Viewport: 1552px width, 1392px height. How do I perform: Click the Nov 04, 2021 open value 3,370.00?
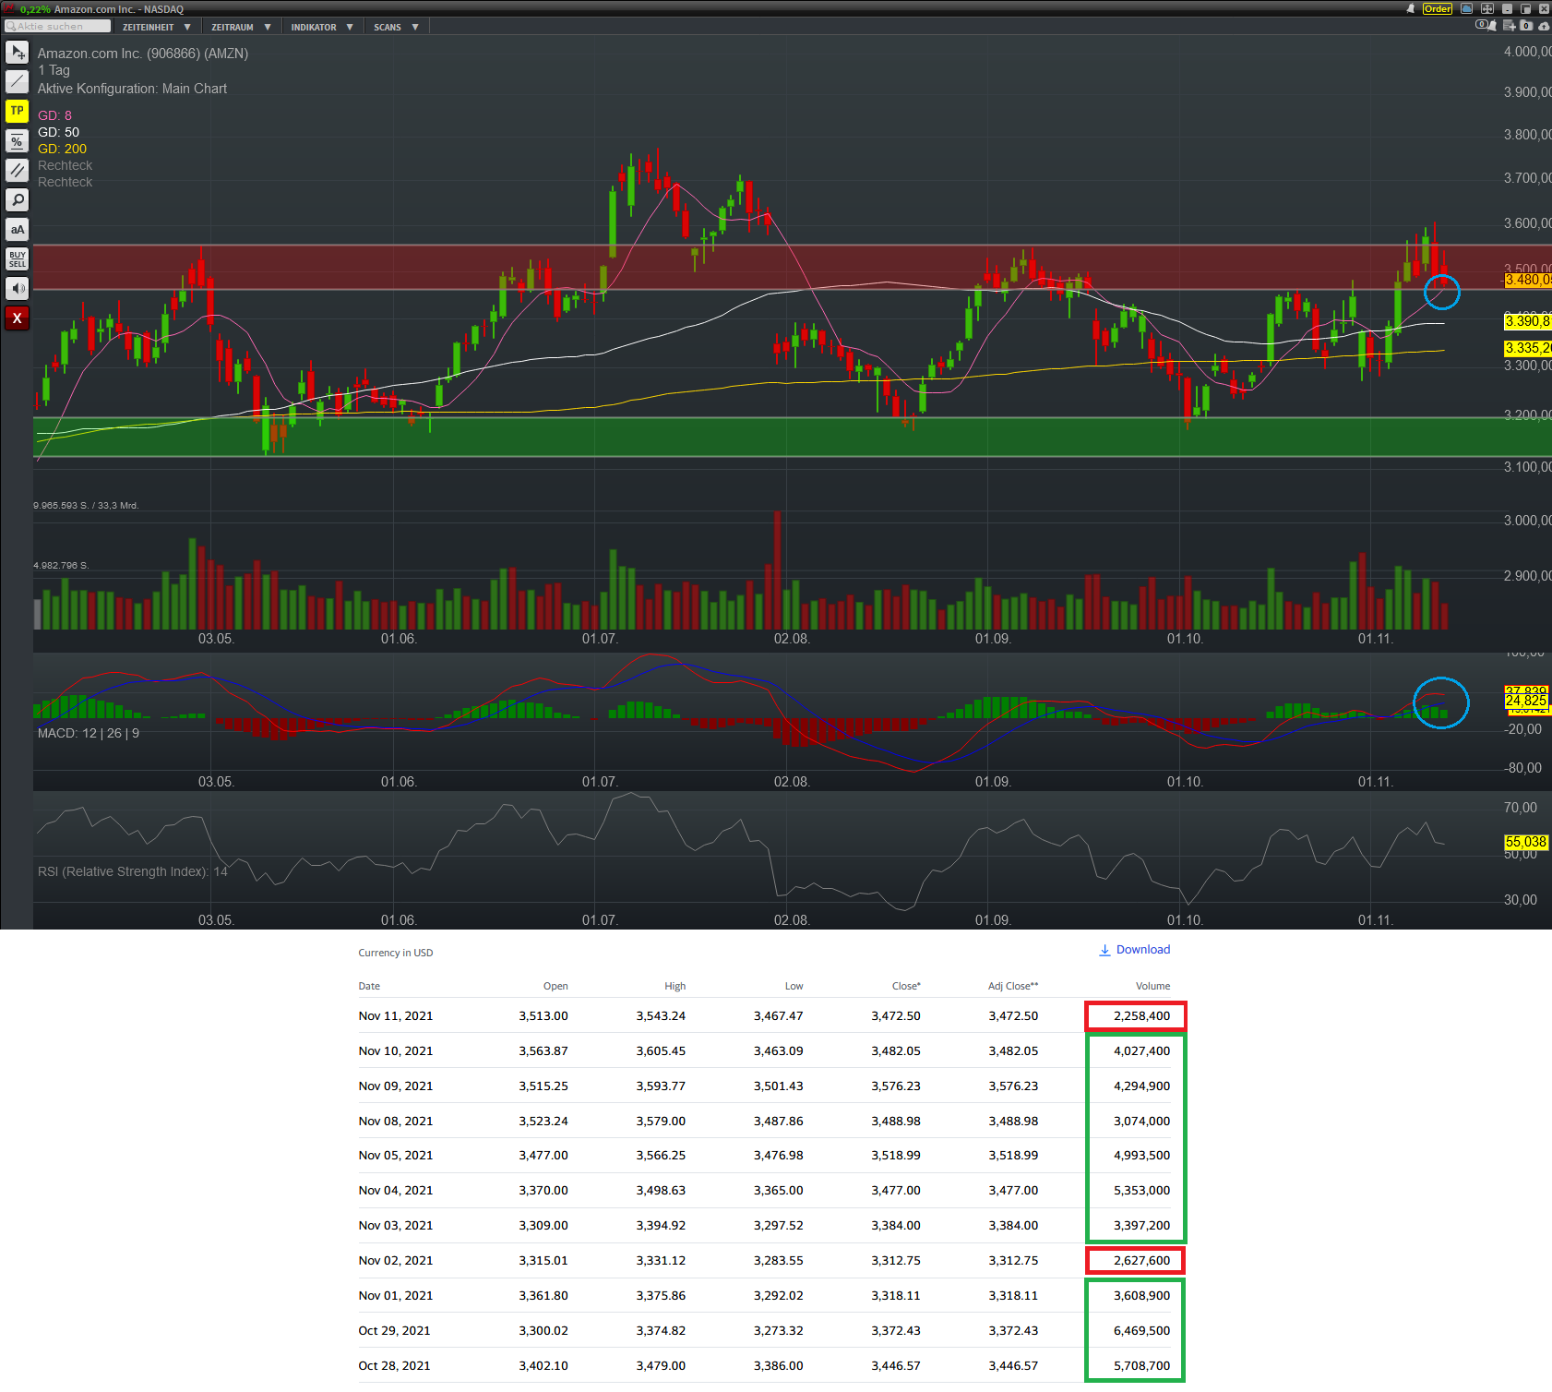point(543,1191)
